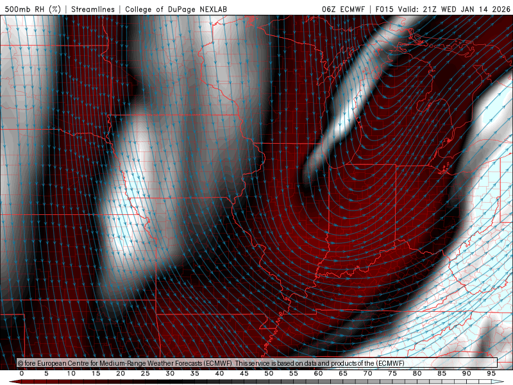Select the '90' color scale label

(466, 373)
